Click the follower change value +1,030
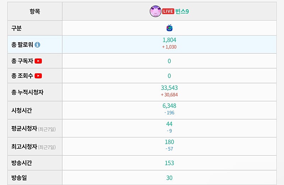The height and width of the screenshot is (185, 284). click(169, 47)
